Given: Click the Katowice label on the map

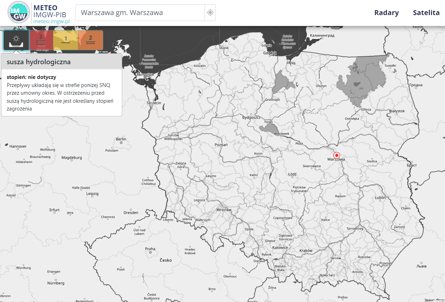Looking at the screenshot, I should click(280, 247).
